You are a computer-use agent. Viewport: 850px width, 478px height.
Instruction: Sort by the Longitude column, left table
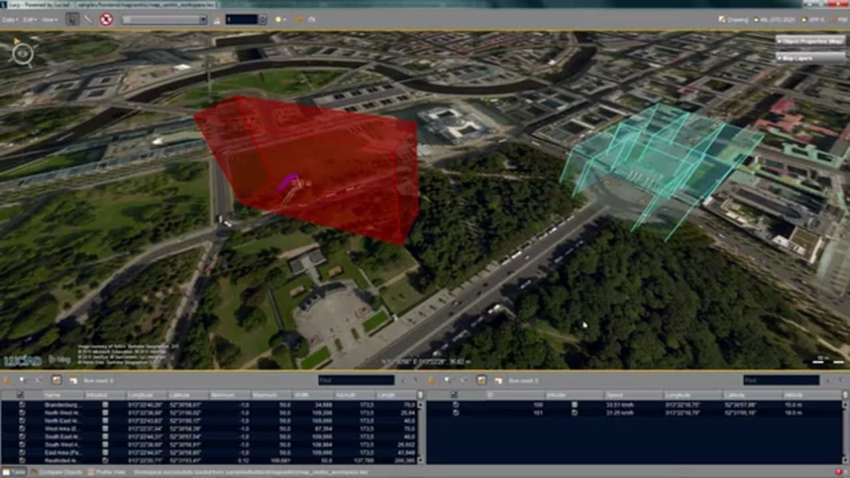pos(146,395)
